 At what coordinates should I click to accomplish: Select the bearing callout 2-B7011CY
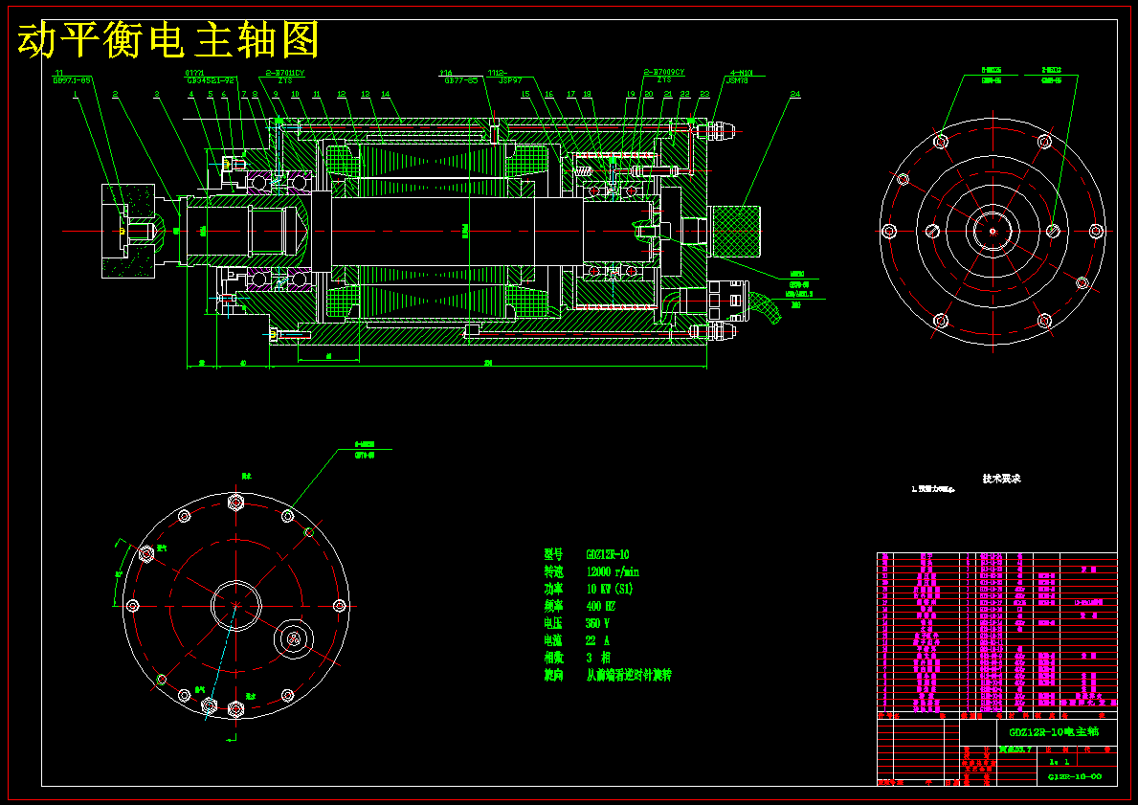click(x=285, y=73)
